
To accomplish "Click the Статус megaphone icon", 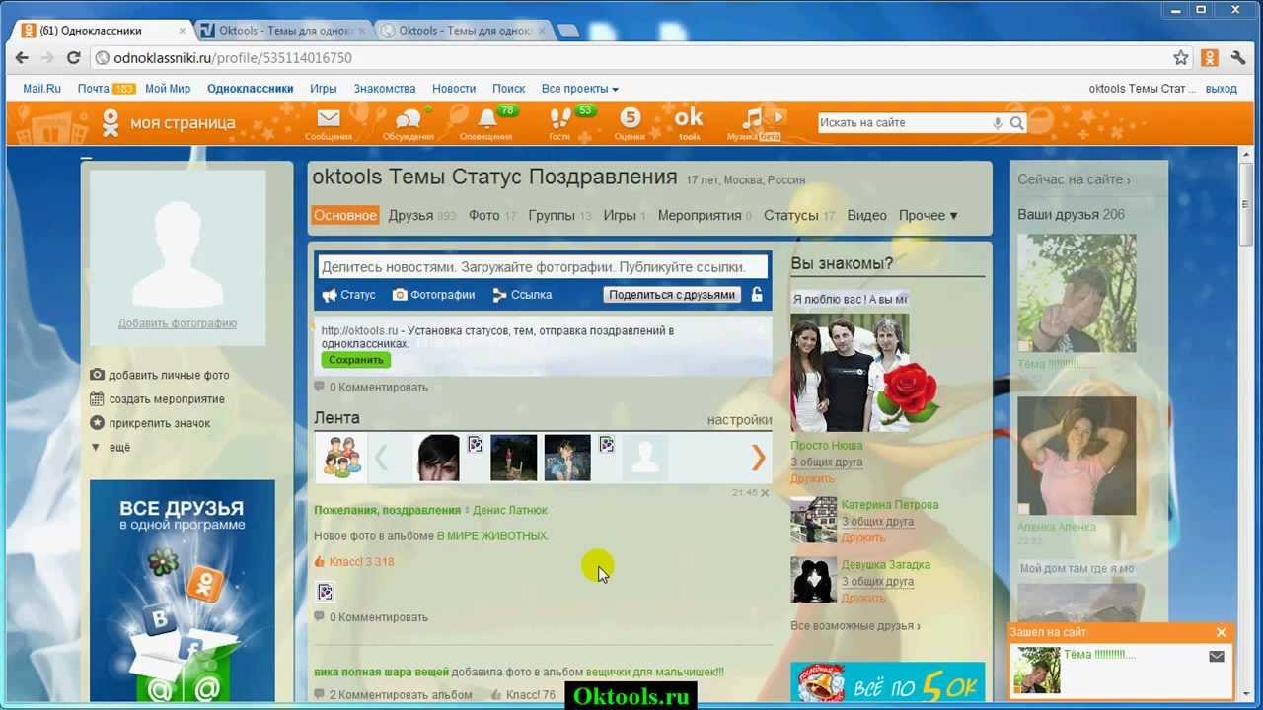I will pos(330,295).
